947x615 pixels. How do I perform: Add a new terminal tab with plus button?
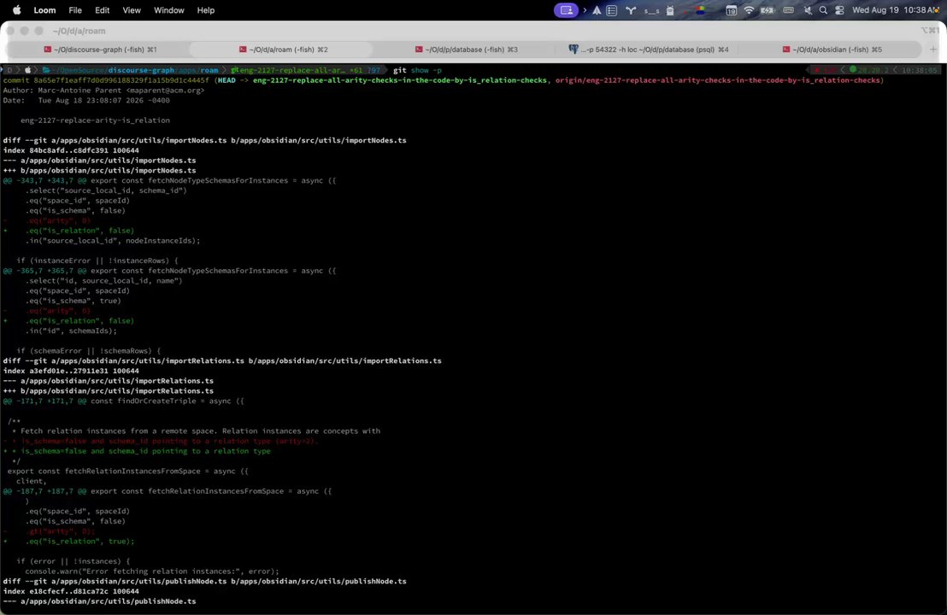pos(933,50)
